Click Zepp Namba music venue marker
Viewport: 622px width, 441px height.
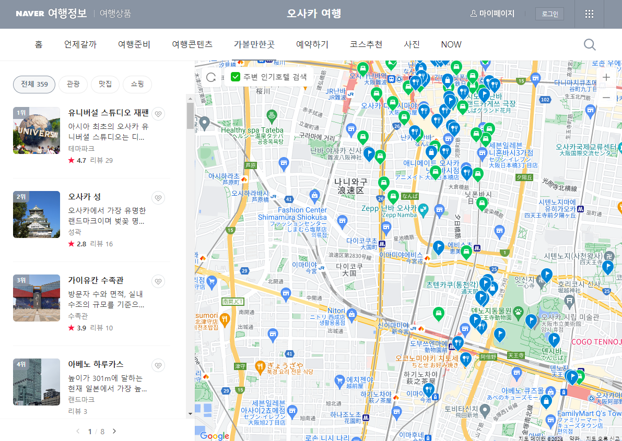coord(423,210)
